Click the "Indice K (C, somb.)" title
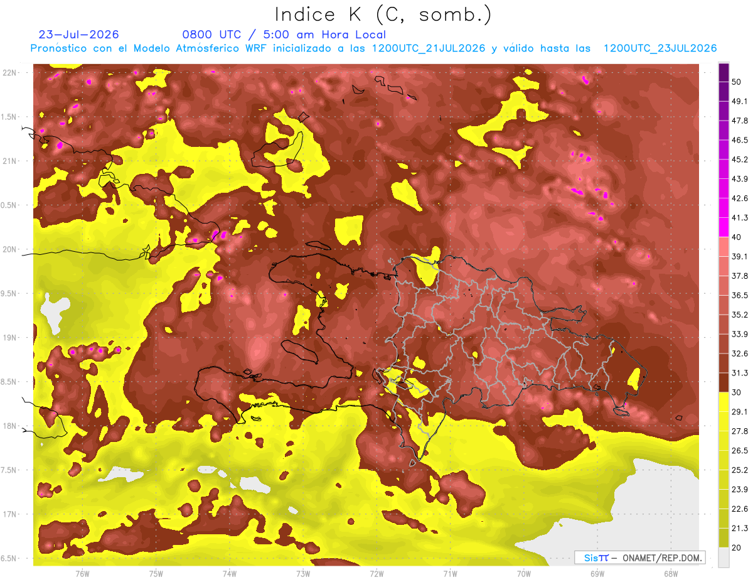The height and width of the screenshot is (582, 753). click(383, 14)
